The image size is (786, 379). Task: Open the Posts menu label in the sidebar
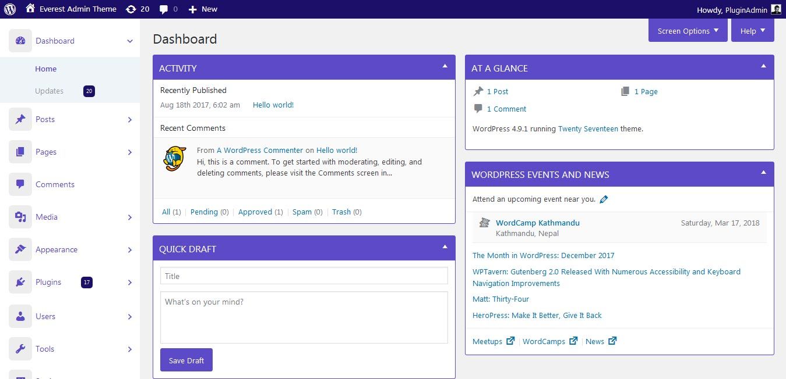pos(45,119)
